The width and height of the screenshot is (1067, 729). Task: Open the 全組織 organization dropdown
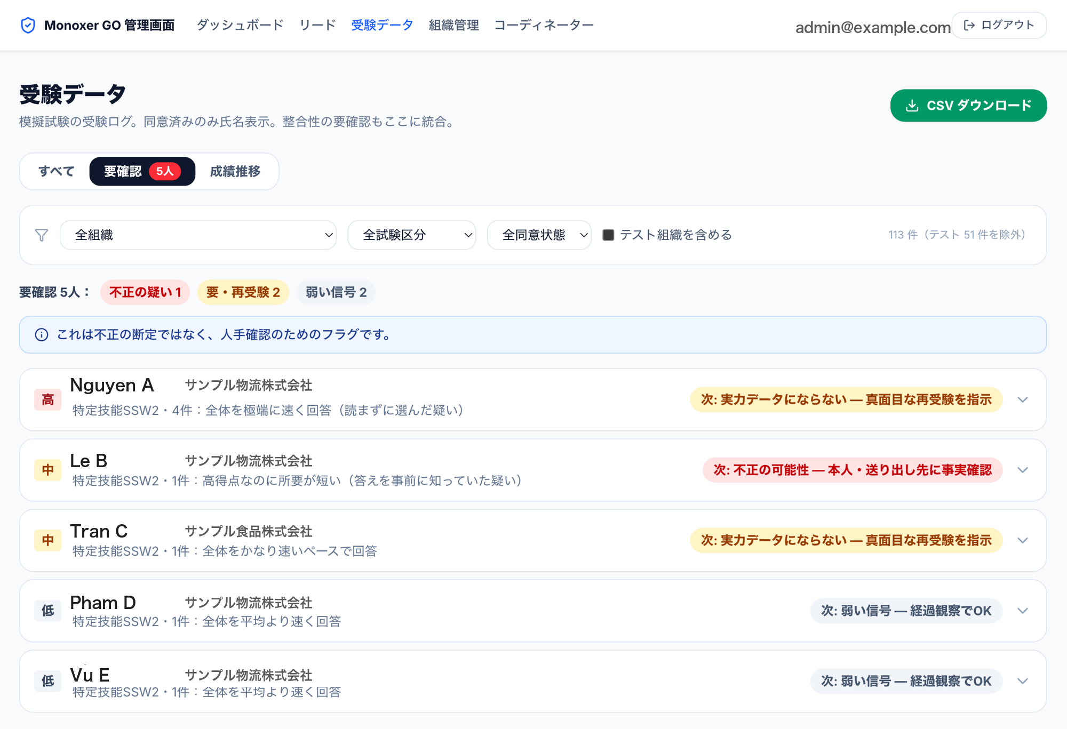click(x=198, y=235)
